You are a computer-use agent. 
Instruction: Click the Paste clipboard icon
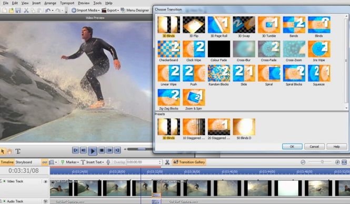pyautogui.click(x=39, y=10)
